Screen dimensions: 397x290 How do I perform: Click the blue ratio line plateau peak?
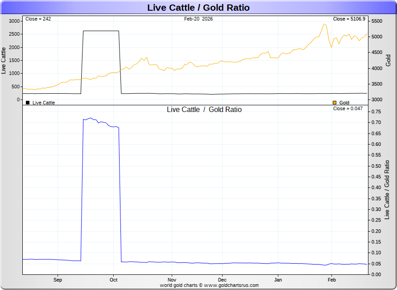tap(91, 118)
